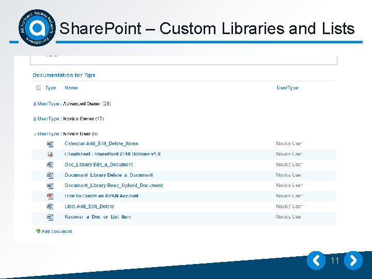Open the Documentation for Tips library link
The width and height of the screenshot is (372, 279).
64,75
